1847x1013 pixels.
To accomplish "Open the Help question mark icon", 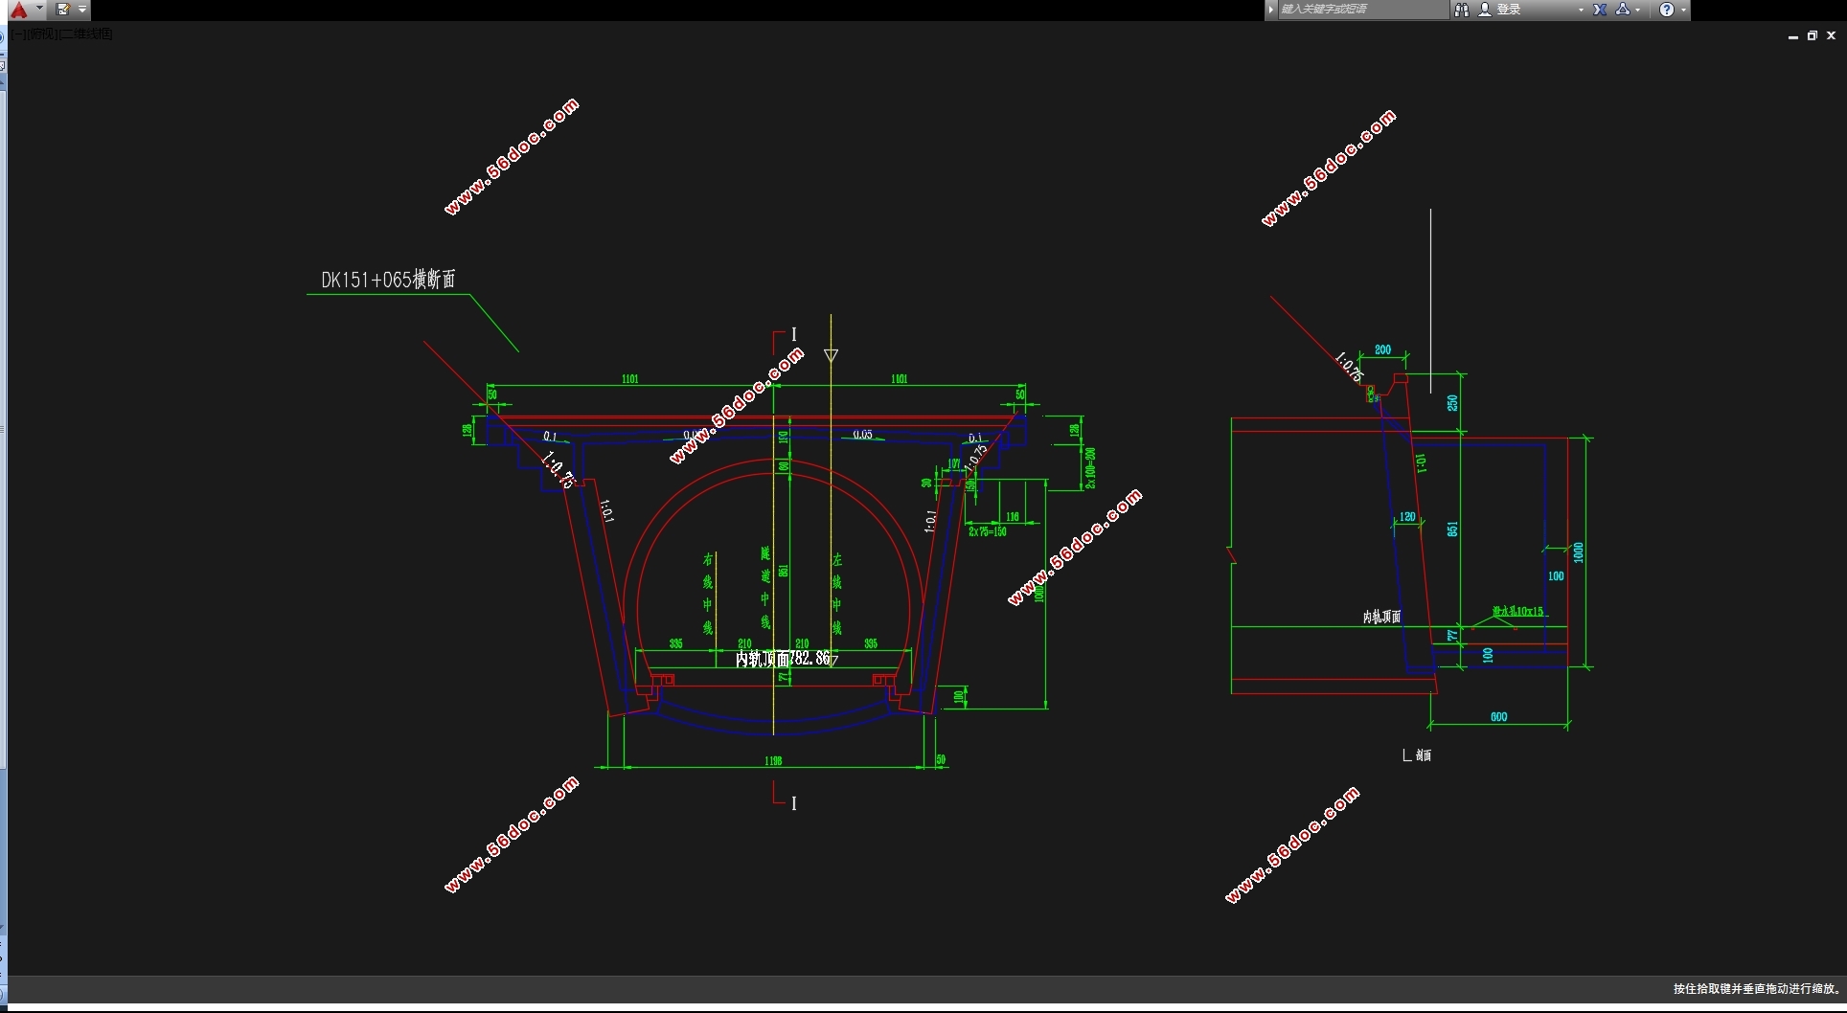I will (x=1667, y=10).
